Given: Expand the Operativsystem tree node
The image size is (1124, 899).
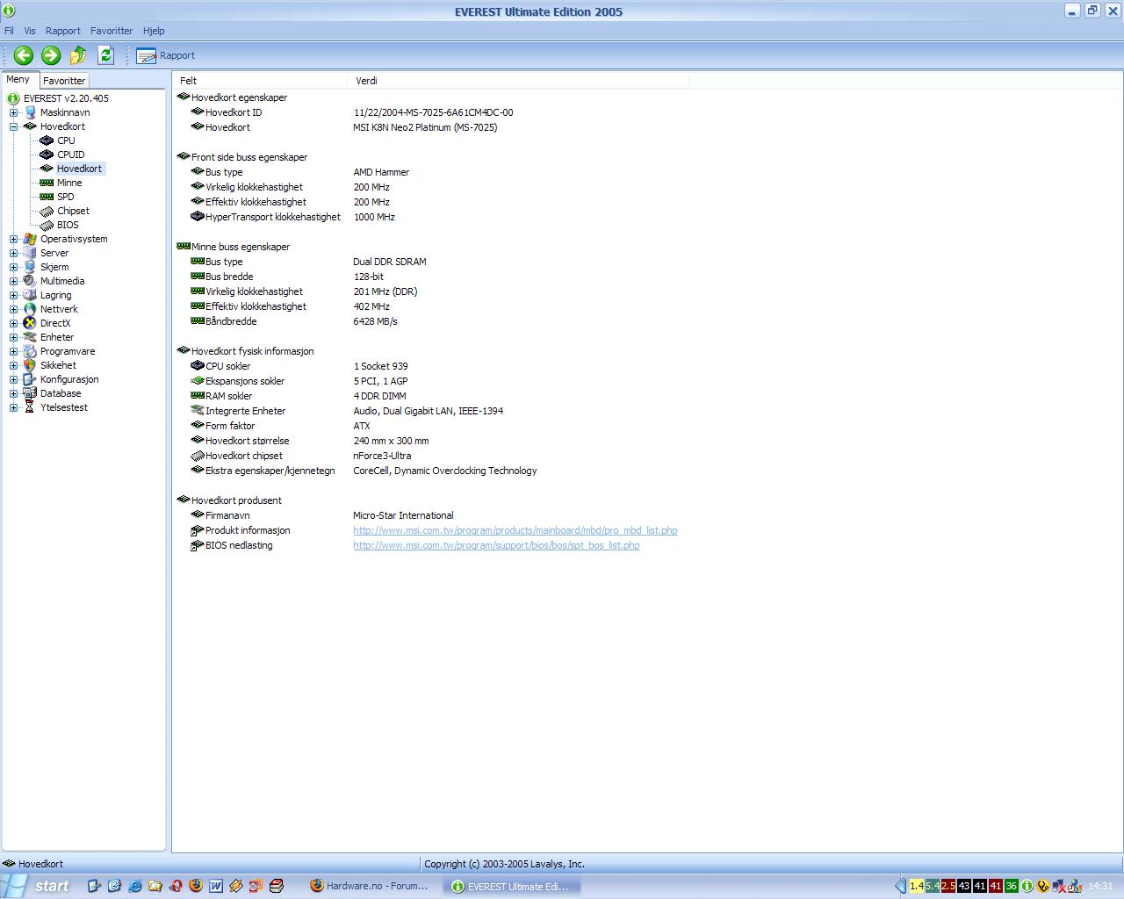Looking at the screenshot, I should (x=13, y=239).
